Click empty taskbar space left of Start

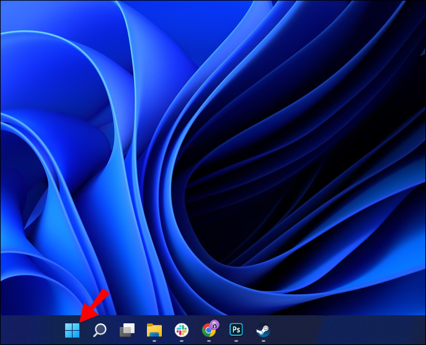pyautogui.click(x=31, y=330)
